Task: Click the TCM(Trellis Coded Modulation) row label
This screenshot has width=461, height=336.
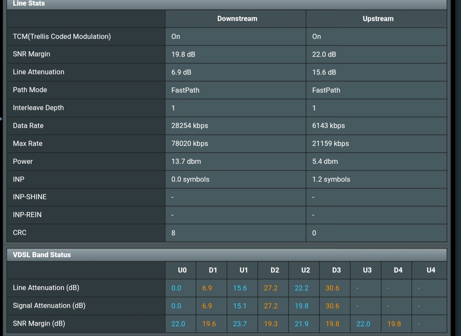Action: pyautogui.click(x=62, y=37)
